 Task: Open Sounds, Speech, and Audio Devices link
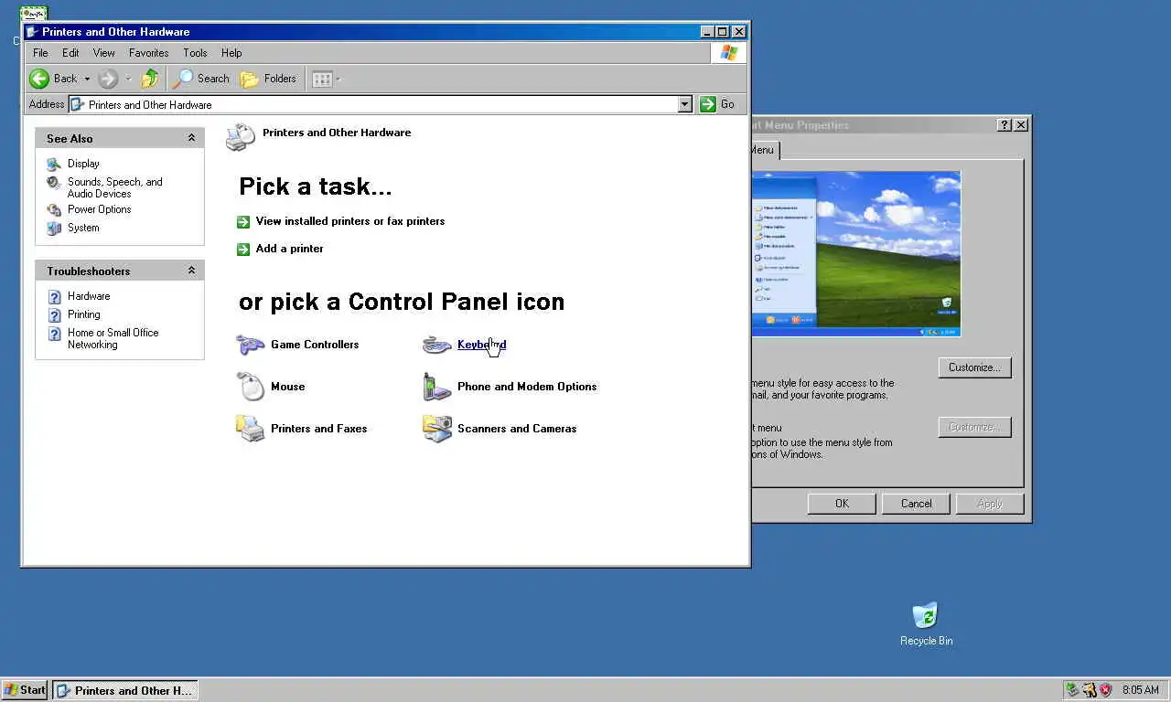coord(114,187)
